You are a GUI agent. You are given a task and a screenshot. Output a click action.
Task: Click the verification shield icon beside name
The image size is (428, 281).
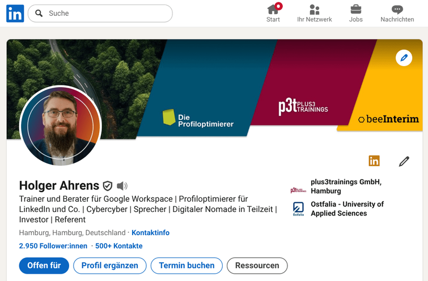click(108, 185)
